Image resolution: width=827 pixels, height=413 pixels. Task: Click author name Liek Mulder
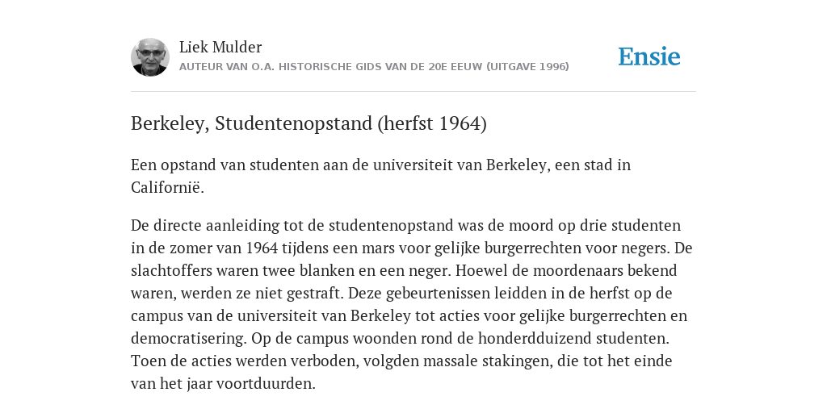(x=220, y=48)
